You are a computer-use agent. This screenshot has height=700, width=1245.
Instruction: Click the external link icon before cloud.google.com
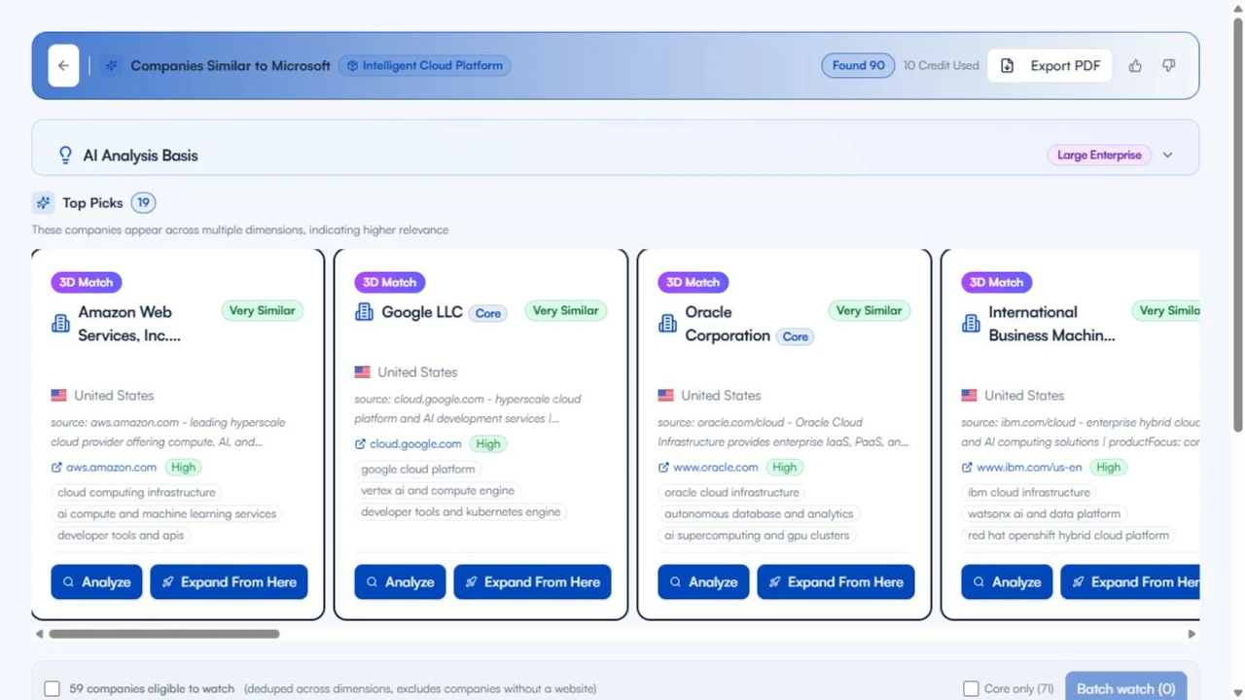pos(360,444)
